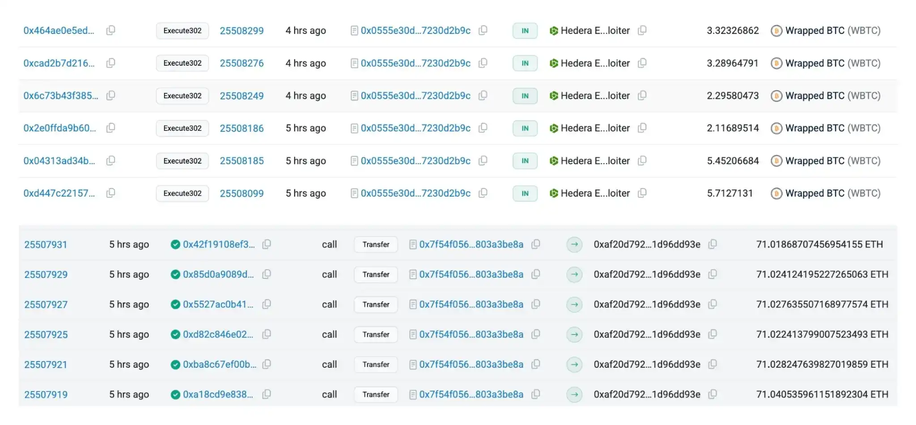This screenshot has height=425, width=916.
Task: Copy transaction hash 0xcad2b7d216
Action: [110, 63]
